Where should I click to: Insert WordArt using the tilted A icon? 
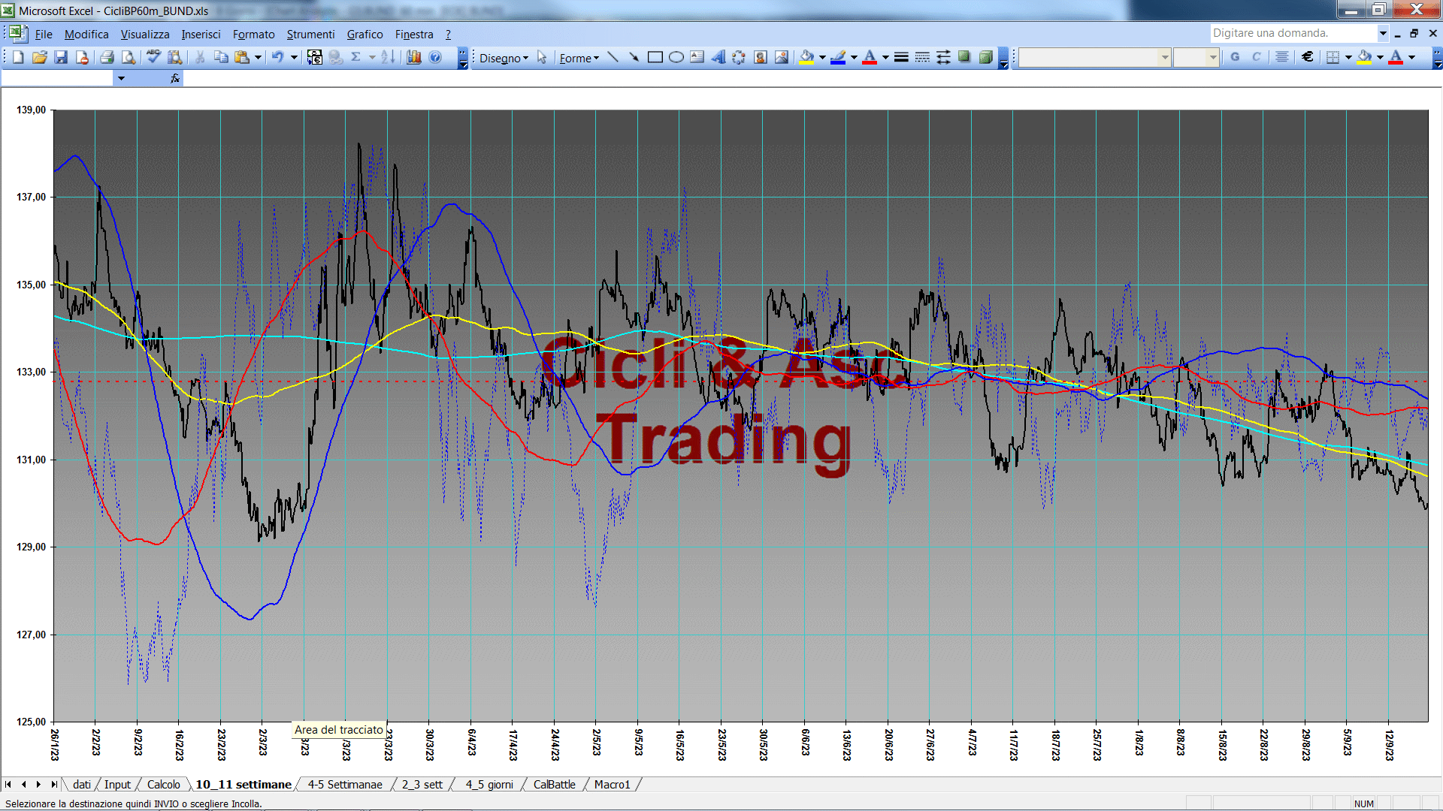click(718, 57)
